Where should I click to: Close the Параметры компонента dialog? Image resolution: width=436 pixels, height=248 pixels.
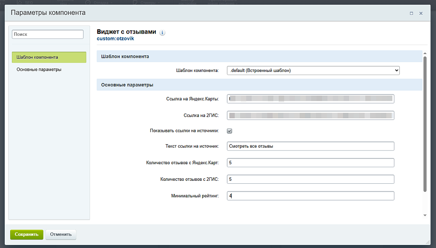click(421, 13)
